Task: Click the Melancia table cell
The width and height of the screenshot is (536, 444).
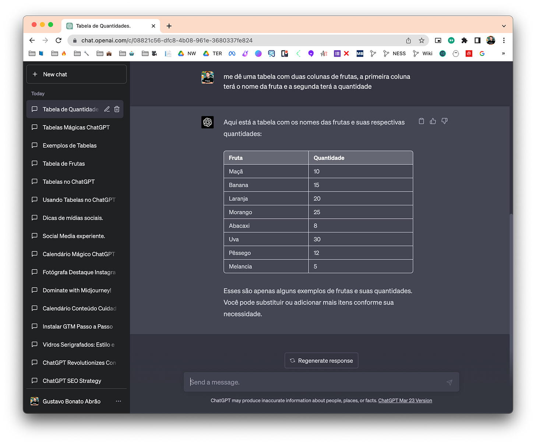Action: coord(266,266)
